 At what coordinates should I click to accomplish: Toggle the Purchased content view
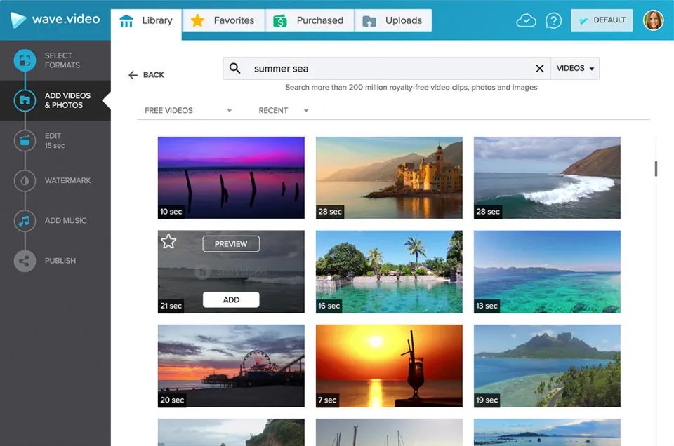tap(310, 20)
